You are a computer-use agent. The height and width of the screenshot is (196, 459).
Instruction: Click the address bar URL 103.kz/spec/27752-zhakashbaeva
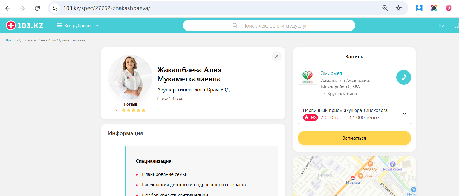(107, 8)
